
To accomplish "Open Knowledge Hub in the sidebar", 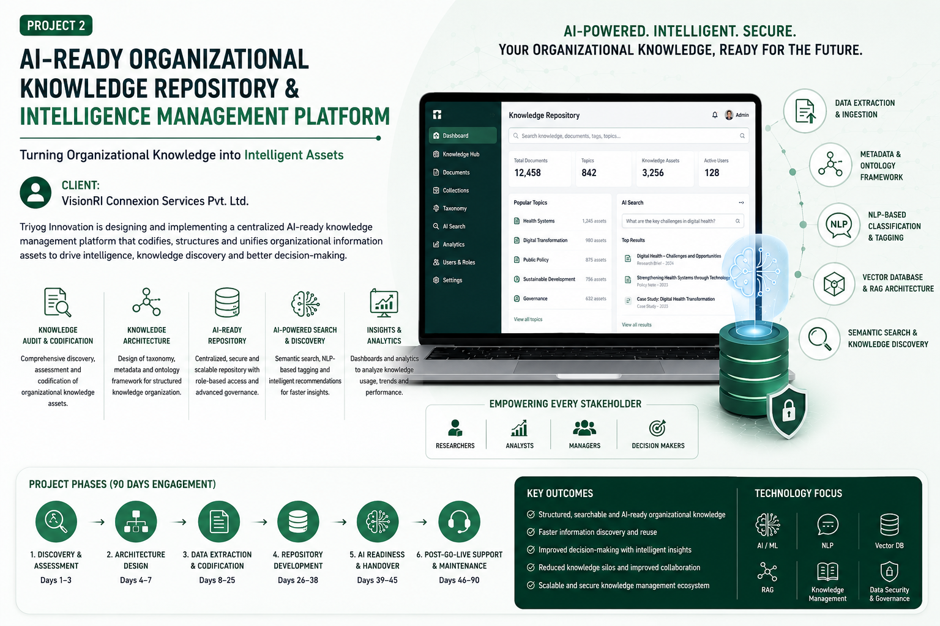I will coord(457,154).
